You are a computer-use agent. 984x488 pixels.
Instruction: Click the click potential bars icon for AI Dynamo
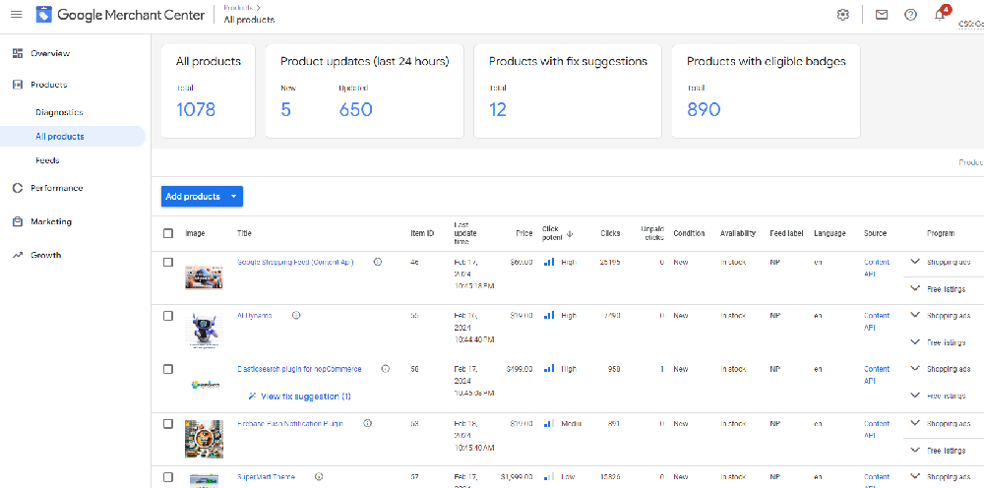[549, 316]
